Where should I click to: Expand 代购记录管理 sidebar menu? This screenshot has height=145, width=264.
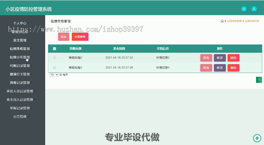tap(20, 66)
